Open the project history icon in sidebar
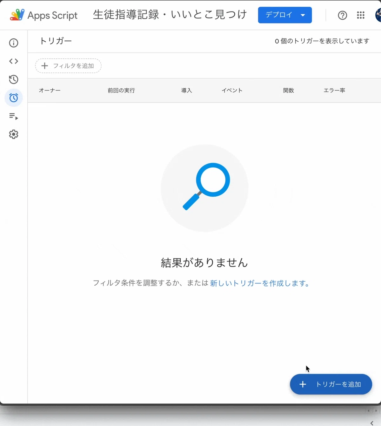This screenshot has height=426, width=381. 14,79
